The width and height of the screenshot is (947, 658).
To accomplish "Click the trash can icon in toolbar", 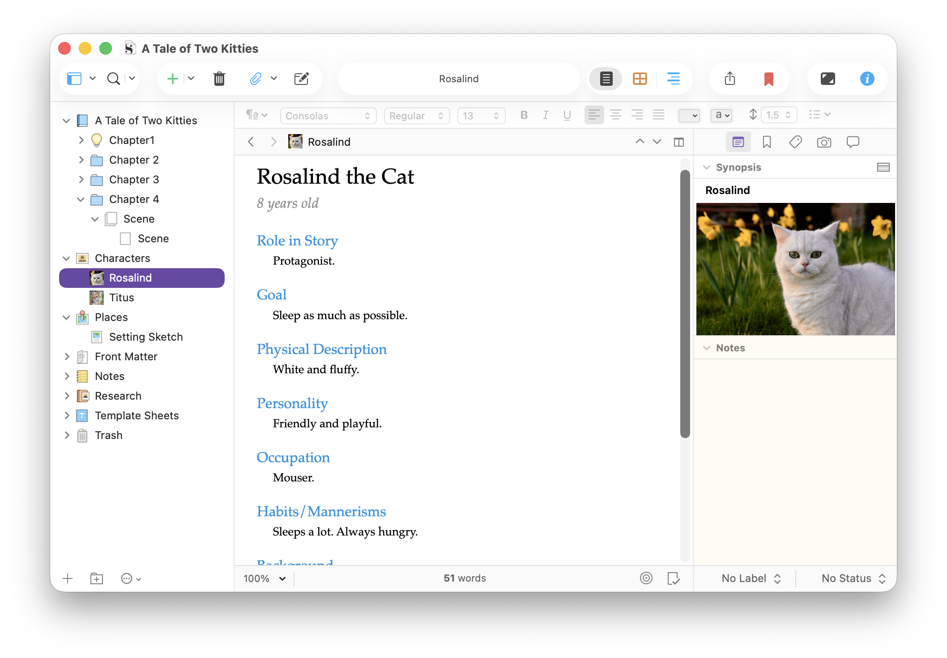I will [219, 79].
